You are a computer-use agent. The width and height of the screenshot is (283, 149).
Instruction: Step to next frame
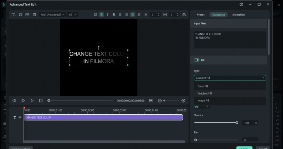click(23, 101)
